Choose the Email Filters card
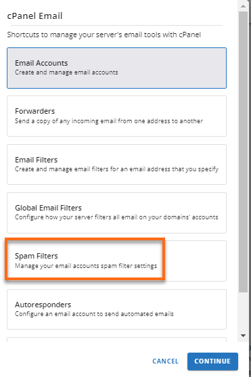This screenshot has height=377, width=251. pos(116,164)
